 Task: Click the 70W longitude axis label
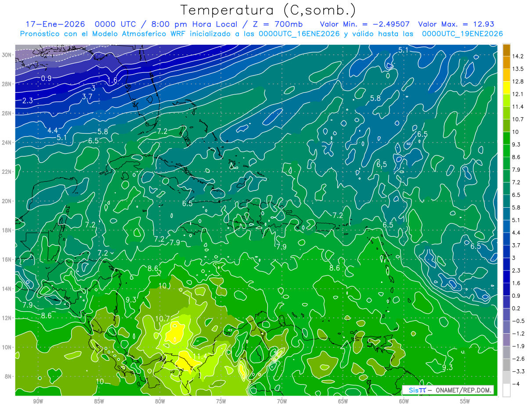(x=282, y=401)
